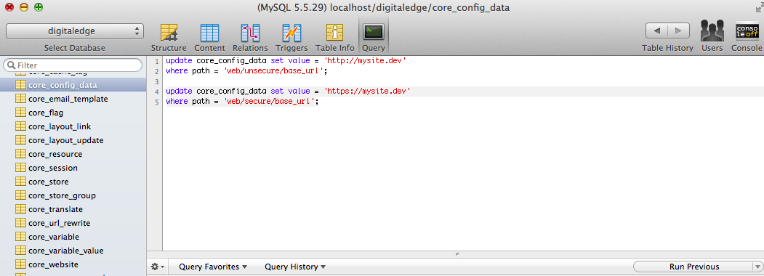Focus the table Filter search field
764x276 pixels.
[x=73, y=65]
